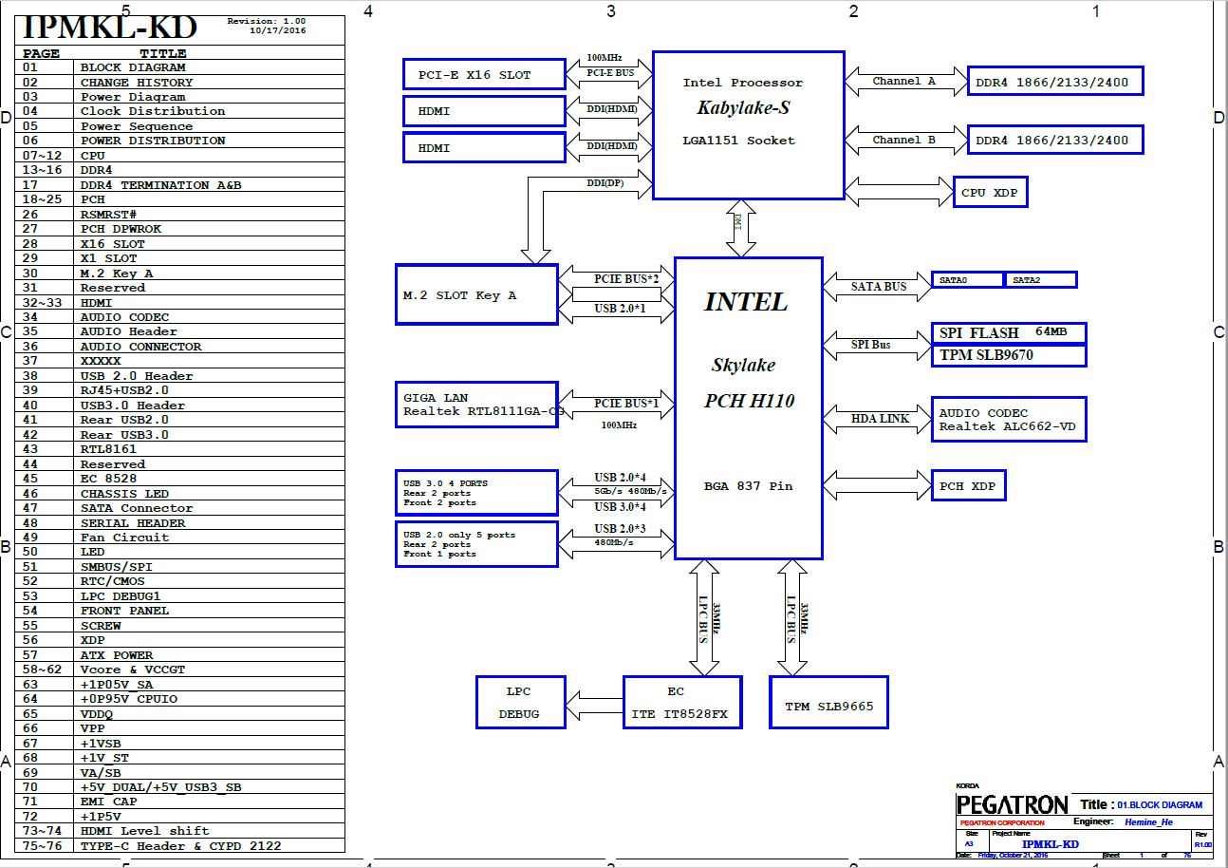Viewport: 1228px width, 868px height.
Task: Click the AUDIO Header row
Action: [x=179, y=331]
